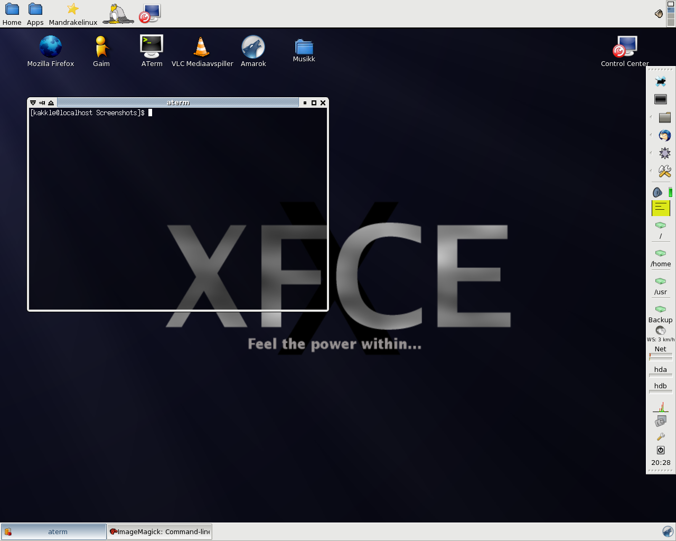Launch Thunderbird from the side panel
Viewport: 676px width, 541px height.
pyautogui.click(x=665, y=135)
